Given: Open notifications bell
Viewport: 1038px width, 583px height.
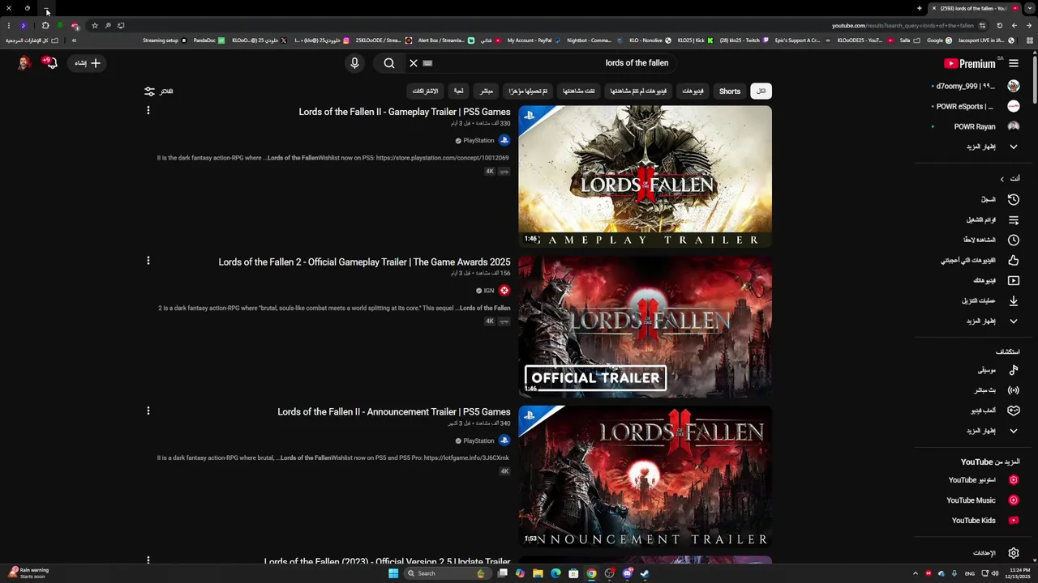Looking at the screenshot, I should 51,63.
